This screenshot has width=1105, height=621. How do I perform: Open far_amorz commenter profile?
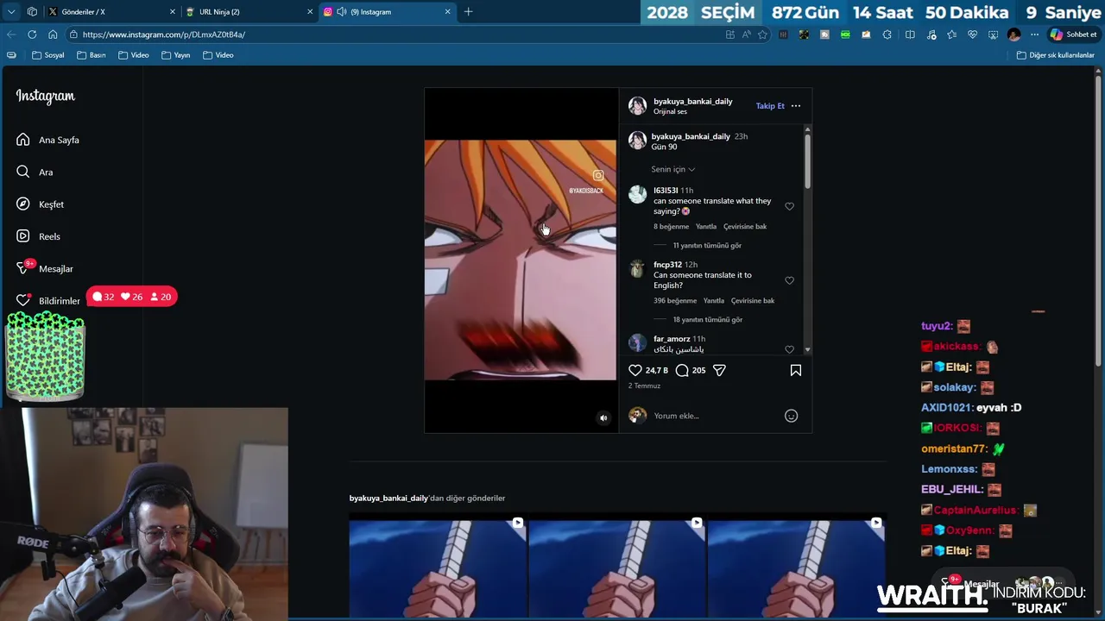pos(672,339)
